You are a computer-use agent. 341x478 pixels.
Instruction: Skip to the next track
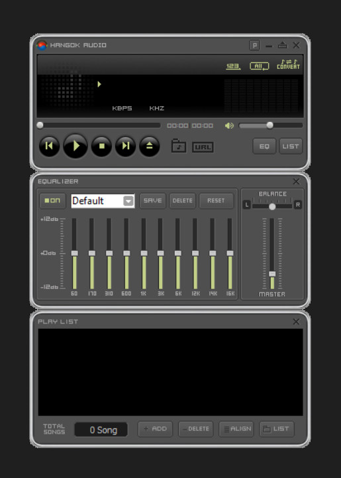point(125,146)
